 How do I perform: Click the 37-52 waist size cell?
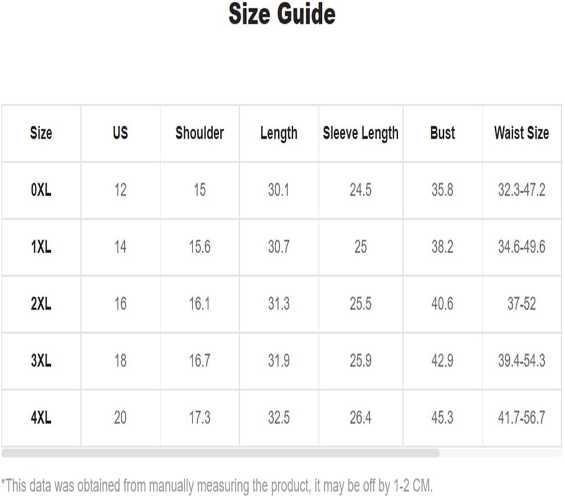click(x=521, y=303)
